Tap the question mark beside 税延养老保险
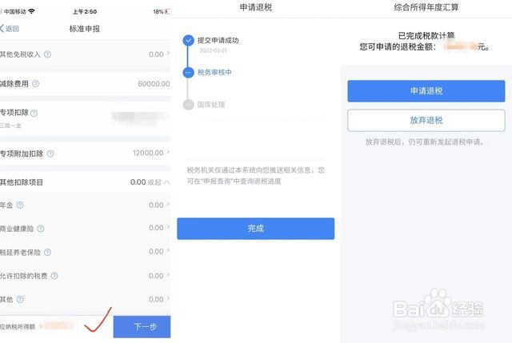The width and height of the screenshot is (512, 343). pos(47,252)
